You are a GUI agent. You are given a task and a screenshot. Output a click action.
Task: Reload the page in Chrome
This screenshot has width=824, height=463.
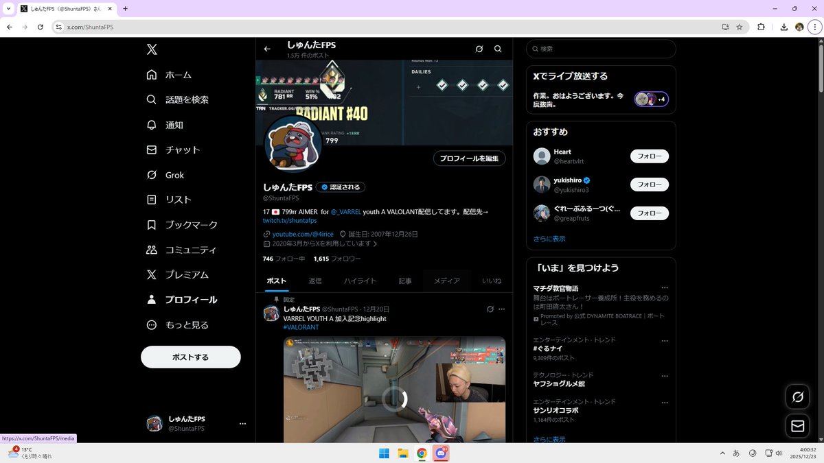[41, 27]
